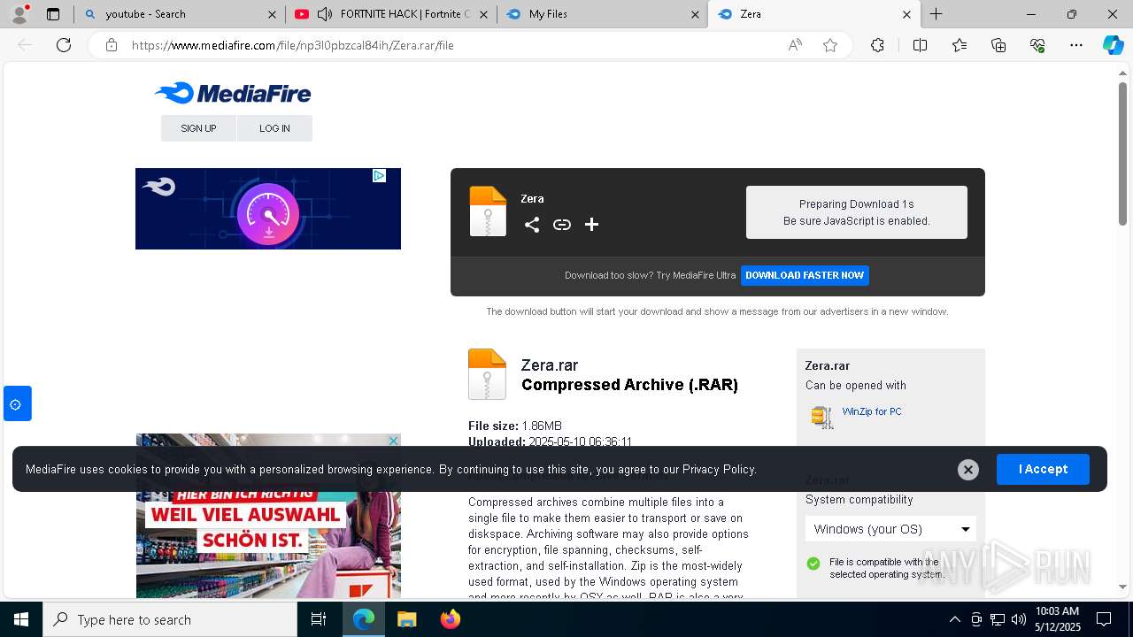Open the Copilot sidebar
This screenshot has width=1133, height=637.
1113,45
